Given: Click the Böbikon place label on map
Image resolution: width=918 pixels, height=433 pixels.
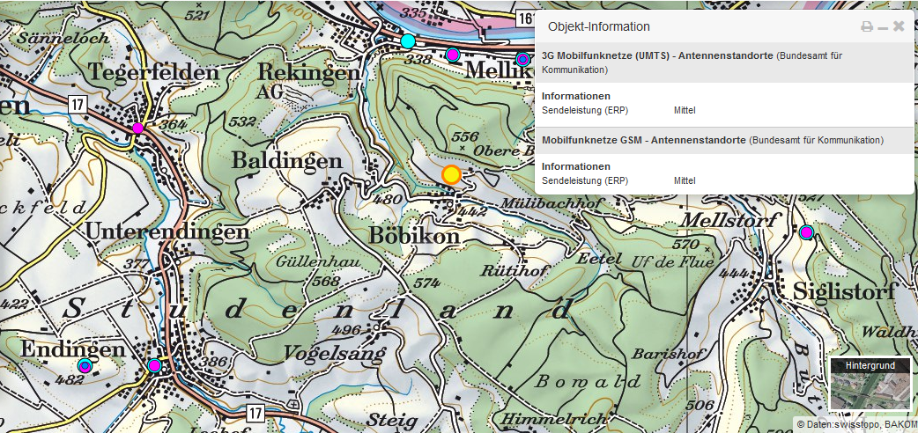Looking at the screenshot, I should pyautogui.click(x=414, y=235).
